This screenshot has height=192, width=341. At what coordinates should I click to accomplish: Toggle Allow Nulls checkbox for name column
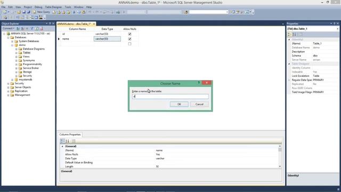point(129,39)
